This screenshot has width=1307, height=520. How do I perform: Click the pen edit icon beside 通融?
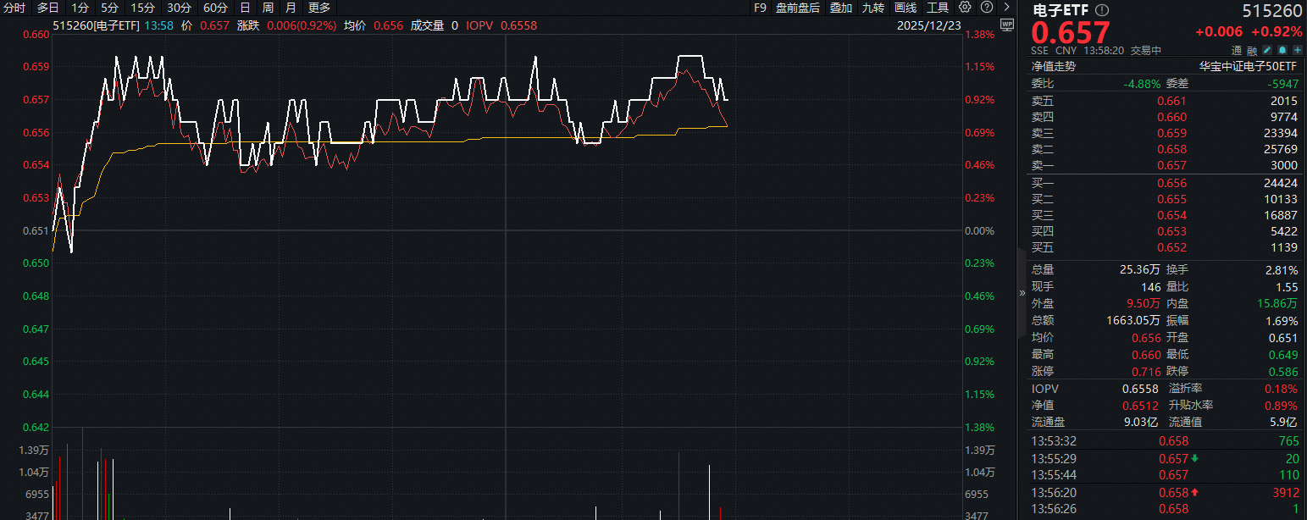click(x=1267, y=50)
